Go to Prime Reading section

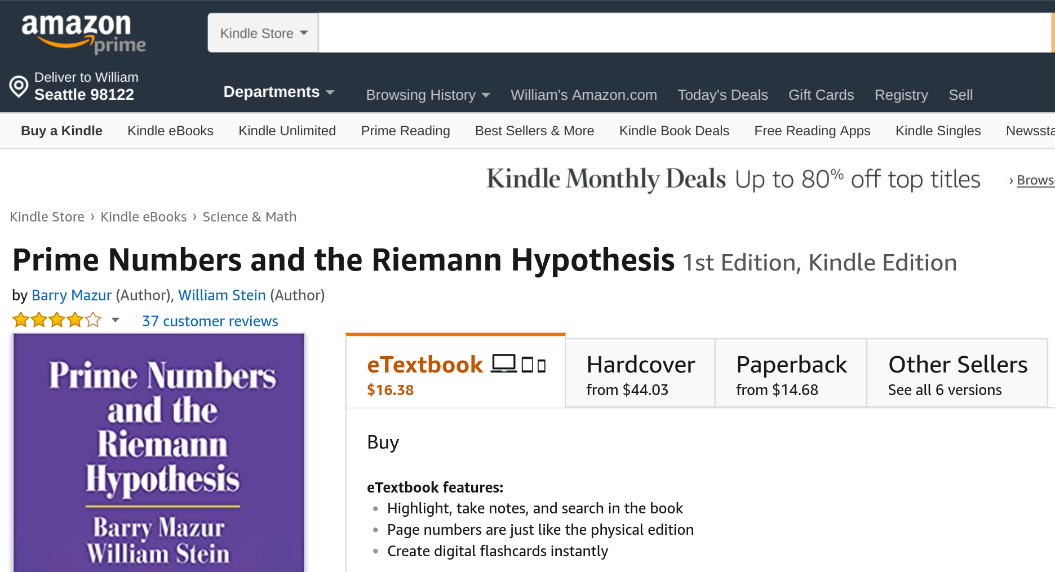point(405,131)
